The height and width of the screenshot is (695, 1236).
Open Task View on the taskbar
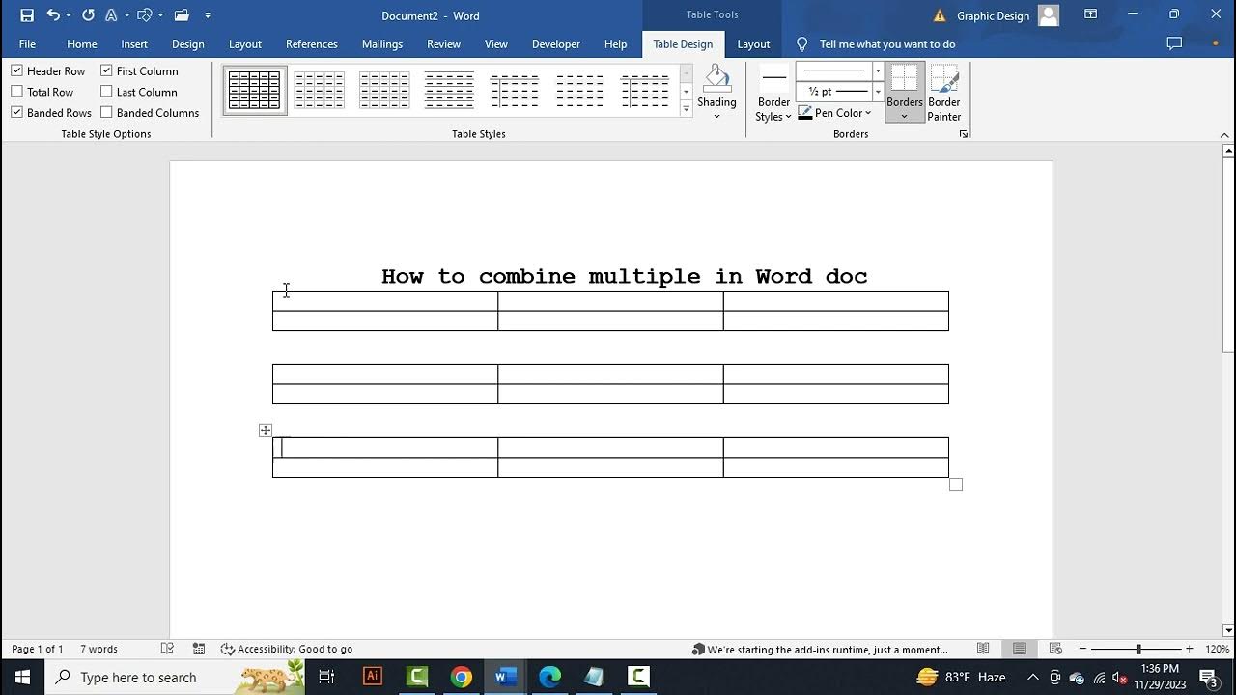(x=326, y=677)
